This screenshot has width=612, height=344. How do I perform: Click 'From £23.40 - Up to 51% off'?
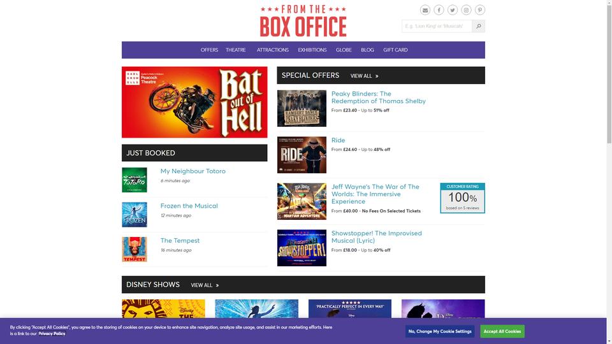pyautogui.click(x=360, y=110)
